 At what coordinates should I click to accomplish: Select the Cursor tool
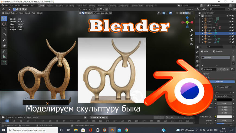pyautogui.click(x=4, y=24)
